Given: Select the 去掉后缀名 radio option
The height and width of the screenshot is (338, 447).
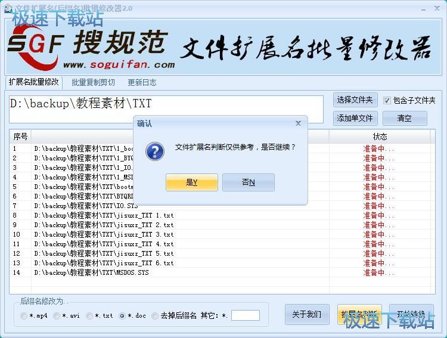Looking at the screenshot, I should coord(155,316).
